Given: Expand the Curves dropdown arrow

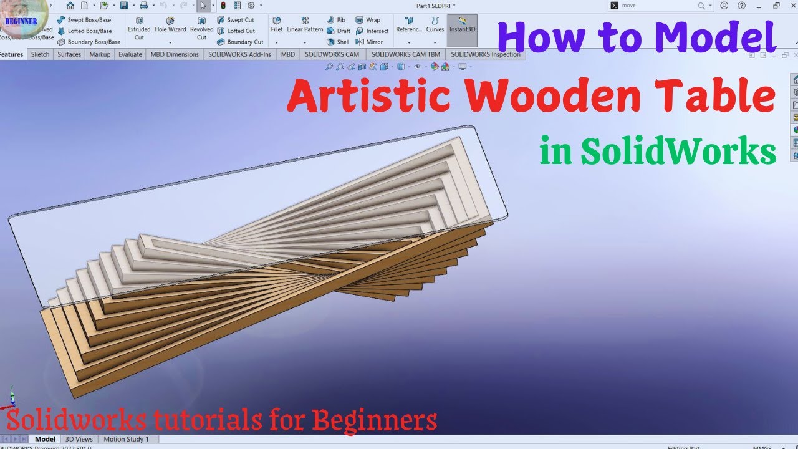Looking at the screenshot, I should [x=435, y=43].
